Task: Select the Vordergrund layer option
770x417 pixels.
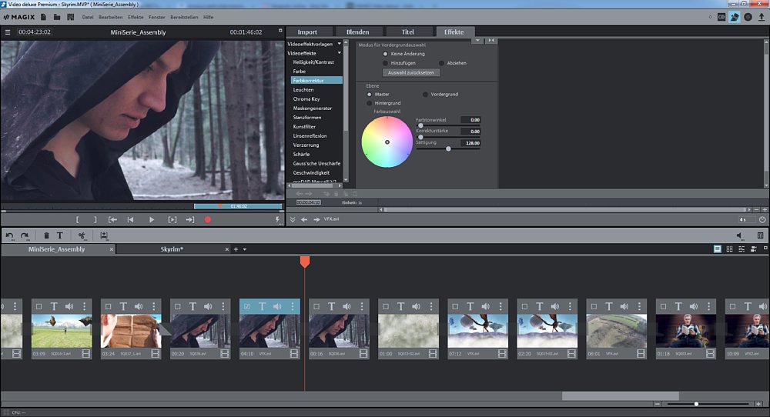Action: point(424,94)
